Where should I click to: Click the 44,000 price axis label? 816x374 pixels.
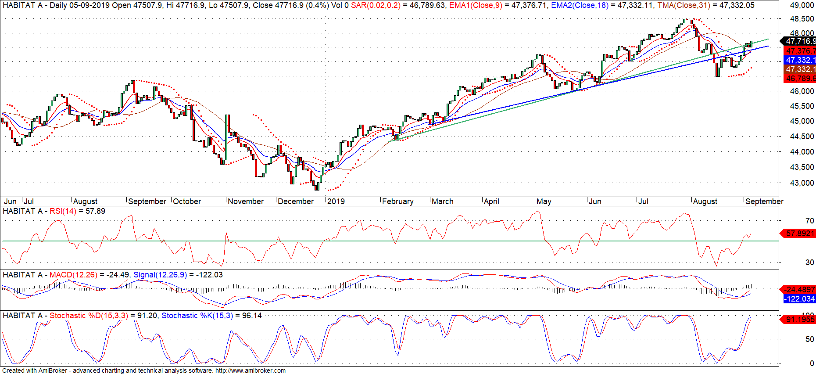(802, 152)
